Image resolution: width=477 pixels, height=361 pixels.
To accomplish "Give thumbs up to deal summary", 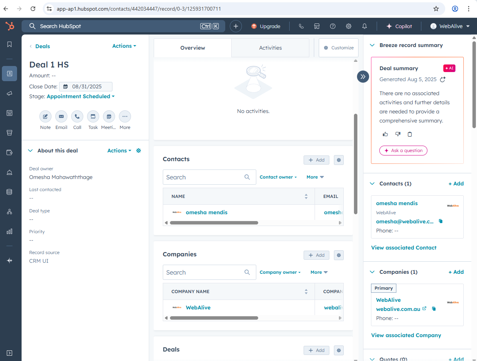I will pos(385,134).
